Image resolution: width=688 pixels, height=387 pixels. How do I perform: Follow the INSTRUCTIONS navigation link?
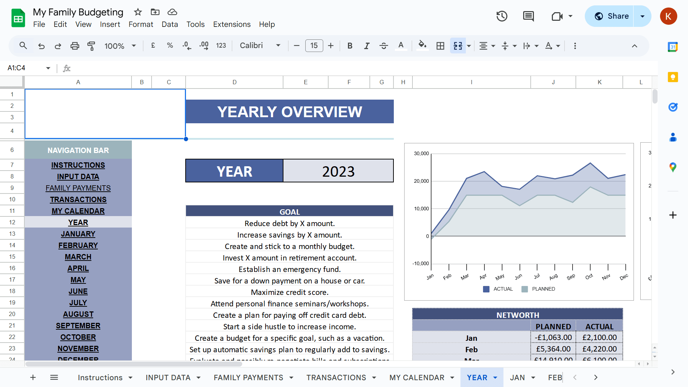[78, 165]
